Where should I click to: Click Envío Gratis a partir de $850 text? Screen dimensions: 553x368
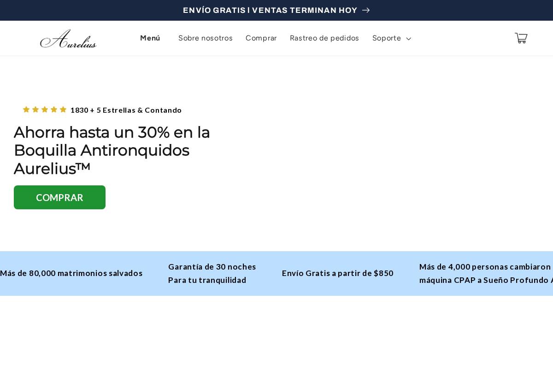pos(337,273)
